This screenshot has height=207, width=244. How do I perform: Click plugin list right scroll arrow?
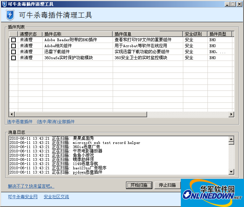click(231, 114)
